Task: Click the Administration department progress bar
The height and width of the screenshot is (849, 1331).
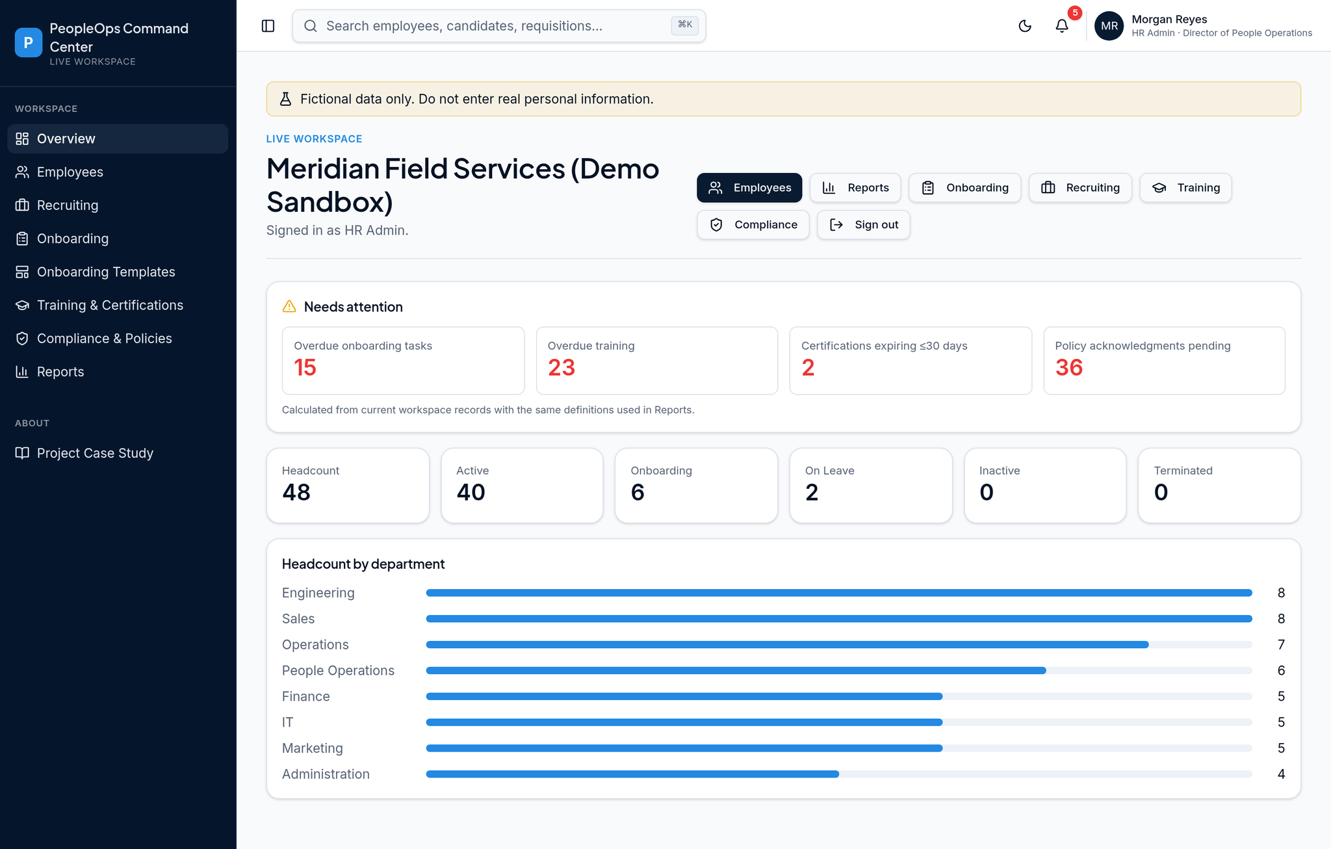Action: point(839,774)
